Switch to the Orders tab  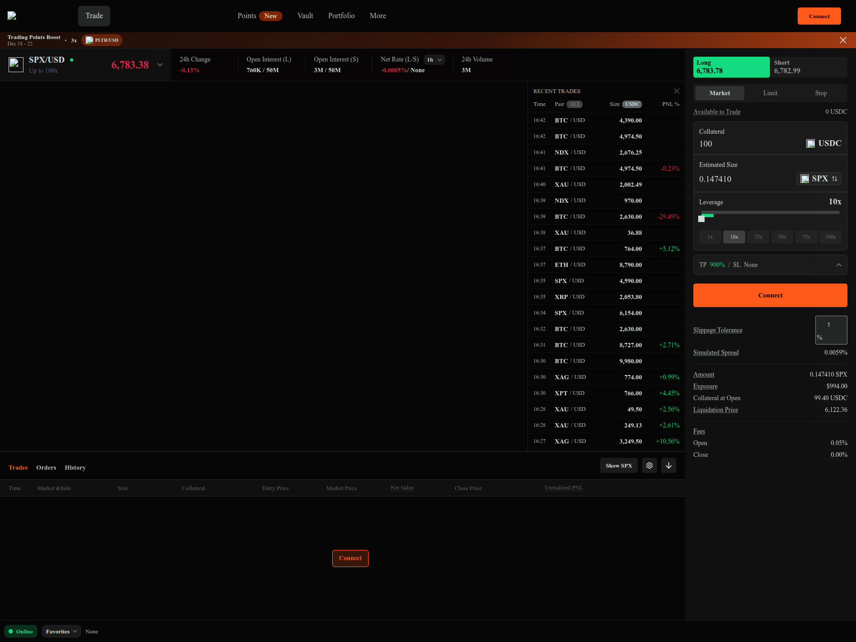pos(46,468)
